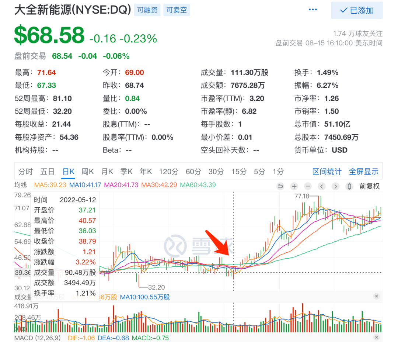
Task: Click the 振幅 6.27% value
Action: [x=328, y=85]
